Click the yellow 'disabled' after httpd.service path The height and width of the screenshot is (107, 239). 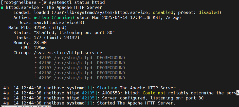pos(163,12)
